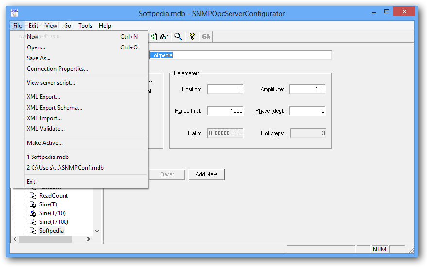Open the Go menu
Image resolution: width=428 pixels, height=267 pixels.
pyautogui.click(x=68, y=26)
